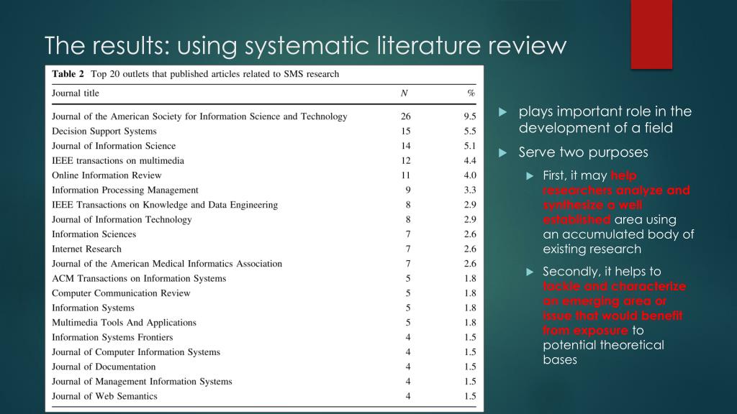The width and height of the screenshot is (737, 414).
Task: Click the text "an accumulated body of existing research"
Action: [x=618, y=241]
